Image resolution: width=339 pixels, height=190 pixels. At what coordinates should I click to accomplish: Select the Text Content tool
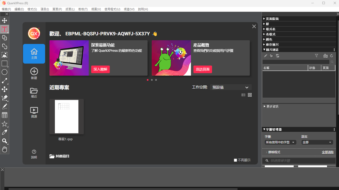tap(5, 29)
